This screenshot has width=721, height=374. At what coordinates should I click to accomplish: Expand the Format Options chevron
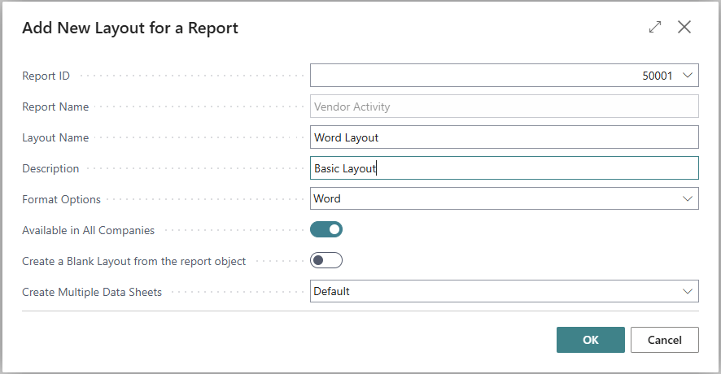click(688, 198)
